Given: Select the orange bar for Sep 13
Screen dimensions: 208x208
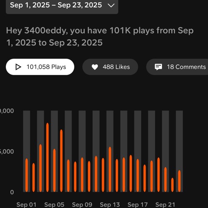Looking at the screenshot, I should tap(110, 169).
